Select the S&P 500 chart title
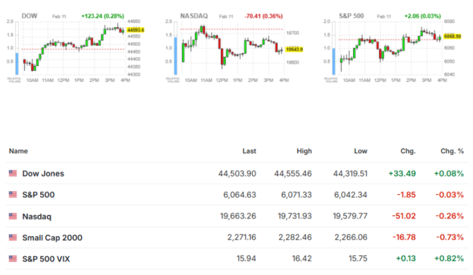Image resolution: width=473 pixels, height=275 pixels. pos(351,16)
